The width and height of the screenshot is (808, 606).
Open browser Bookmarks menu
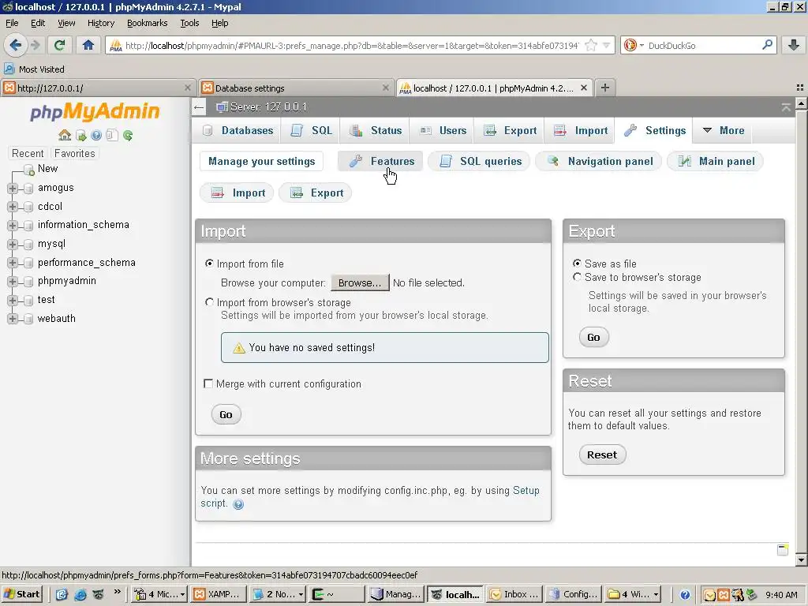(x=148, y=23)
